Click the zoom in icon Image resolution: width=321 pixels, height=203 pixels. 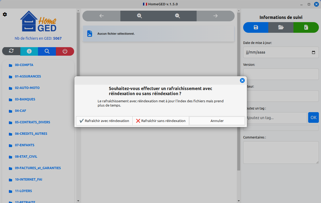(x=139, y=16)
